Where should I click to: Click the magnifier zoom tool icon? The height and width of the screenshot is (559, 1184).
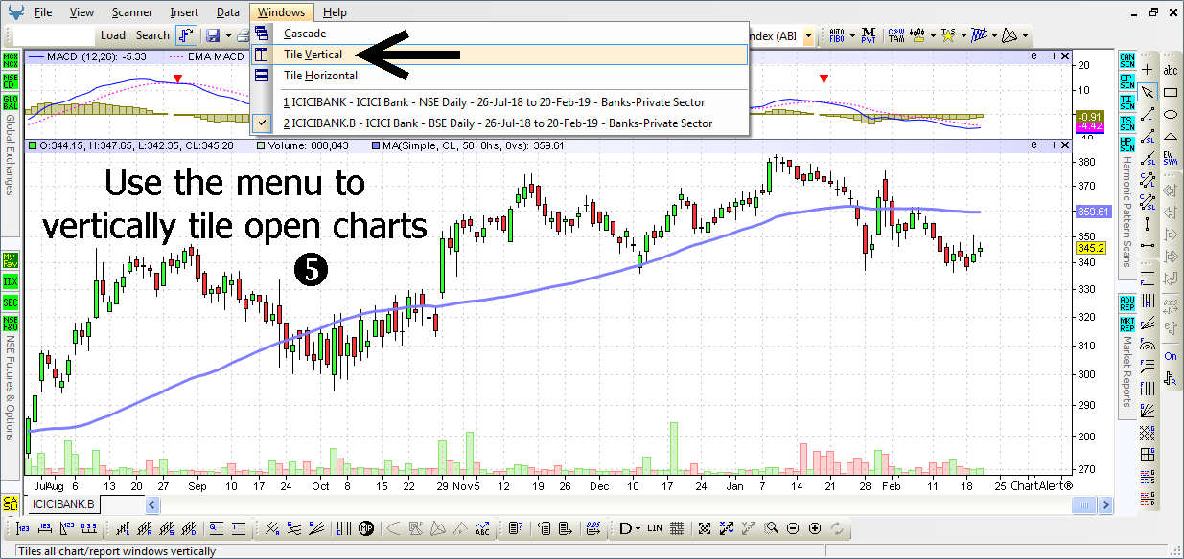coord(772,528)
